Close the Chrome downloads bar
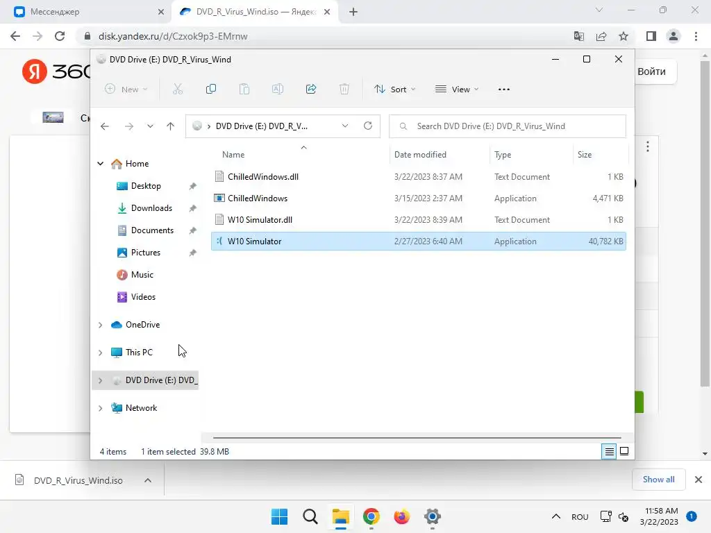 (x=699, y=480)
